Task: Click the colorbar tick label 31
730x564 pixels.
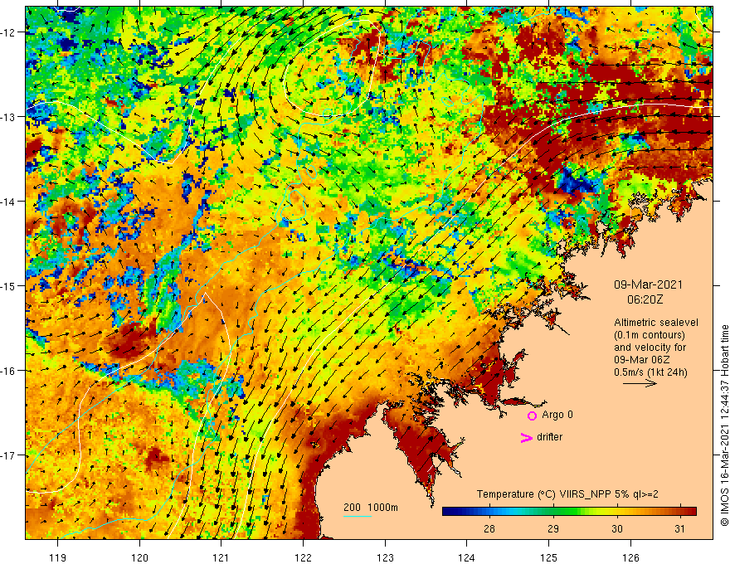Action: (679, 529)
